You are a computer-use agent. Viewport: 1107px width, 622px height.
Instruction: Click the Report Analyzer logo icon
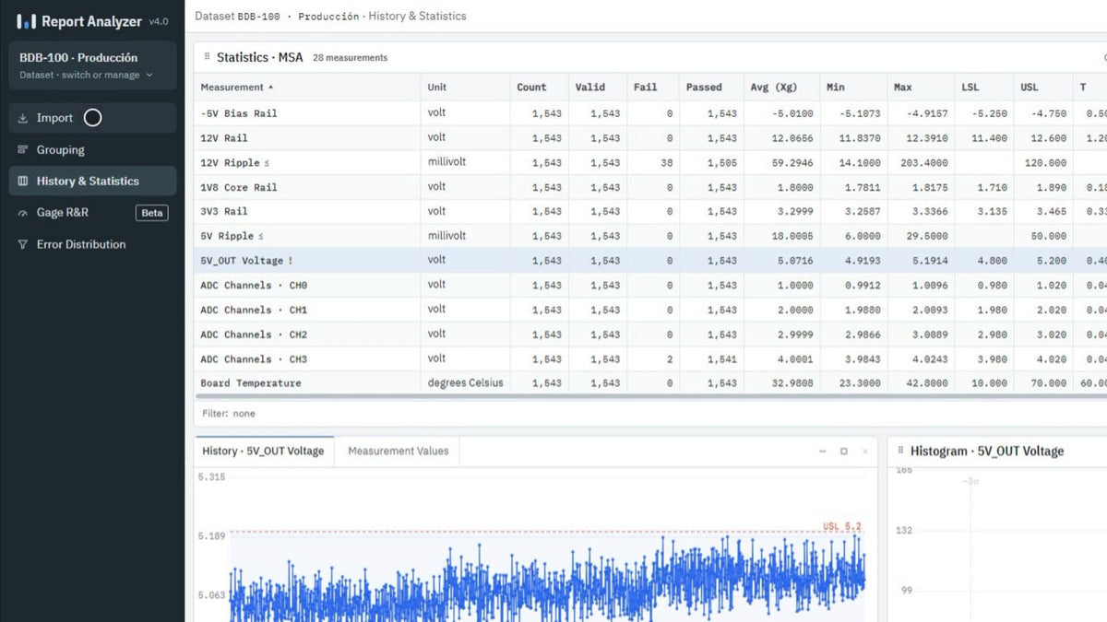pyautogui.click(x=26, y=20)
